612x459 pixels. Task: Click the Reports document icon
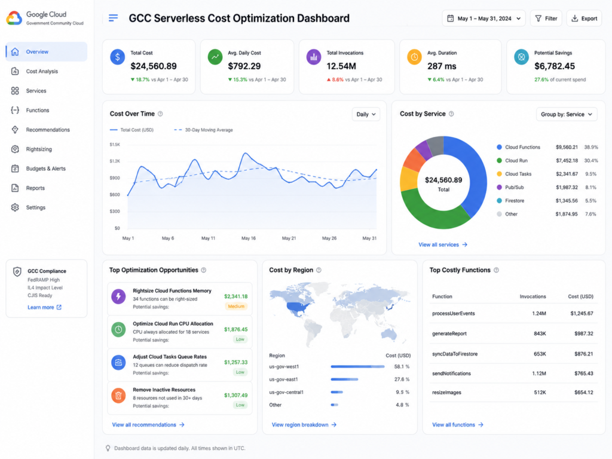(15, 188)
